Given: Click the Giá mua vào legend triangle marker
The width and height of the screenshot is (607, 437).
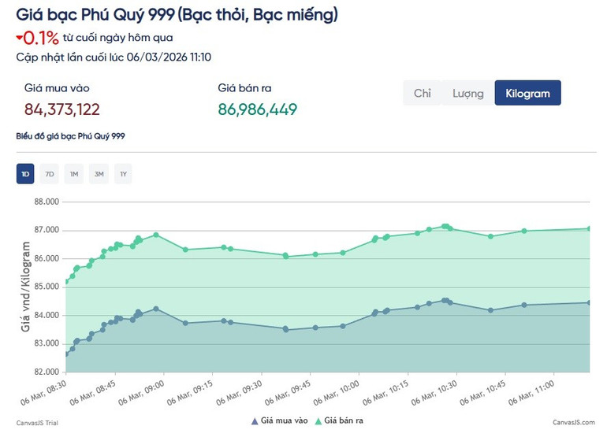Looking at the screenshot, I should (x=255, y=422).
